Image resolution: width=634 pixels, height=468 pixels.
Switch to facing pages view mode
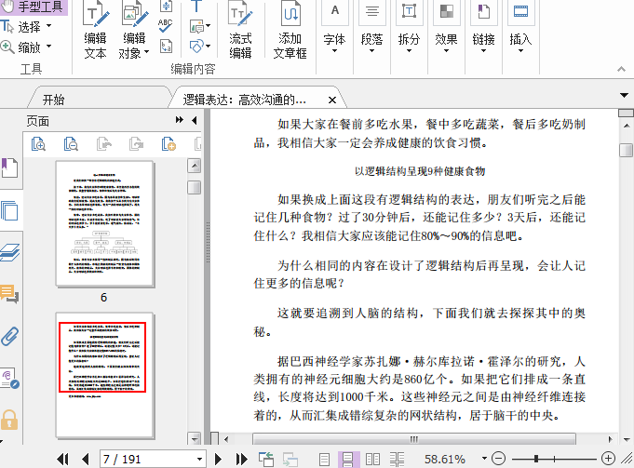click(372, 459)
